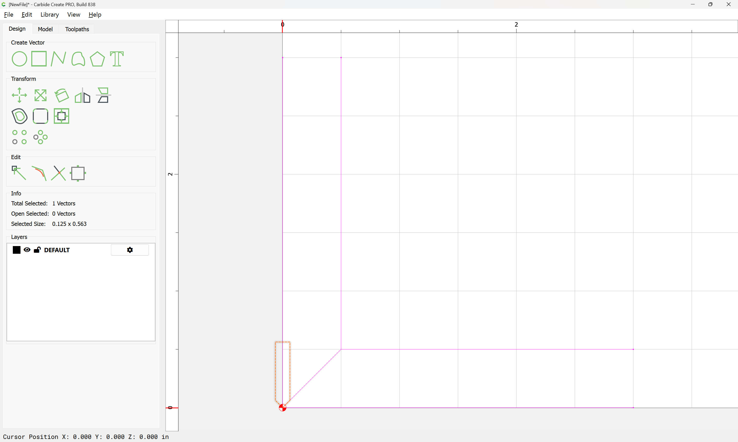Click the Mirror/Flip icon
The height and width of the screenshot is (442, 738).
[x=82, y=95]
